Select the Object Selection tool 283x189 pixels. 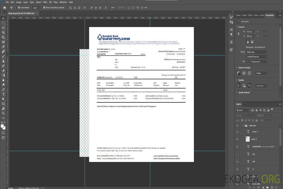3,33
